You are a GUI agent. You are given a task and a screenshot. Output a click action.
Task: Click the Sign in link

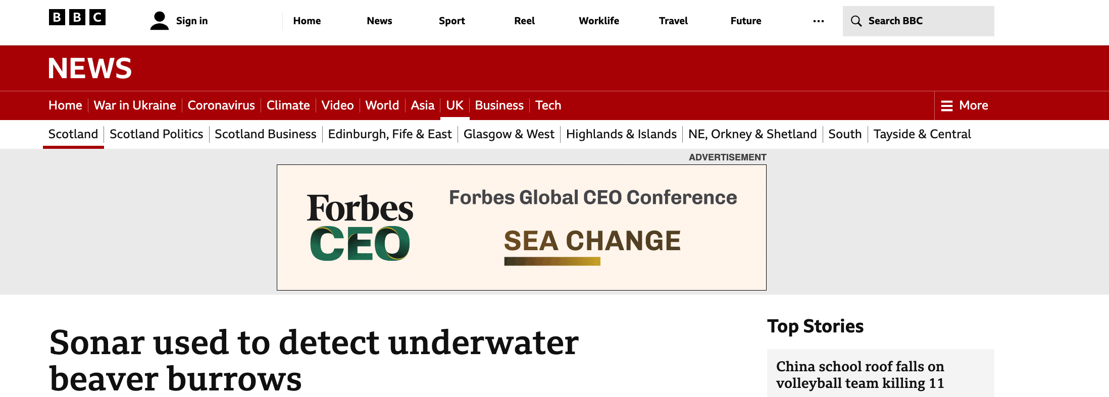click(192, 21)
